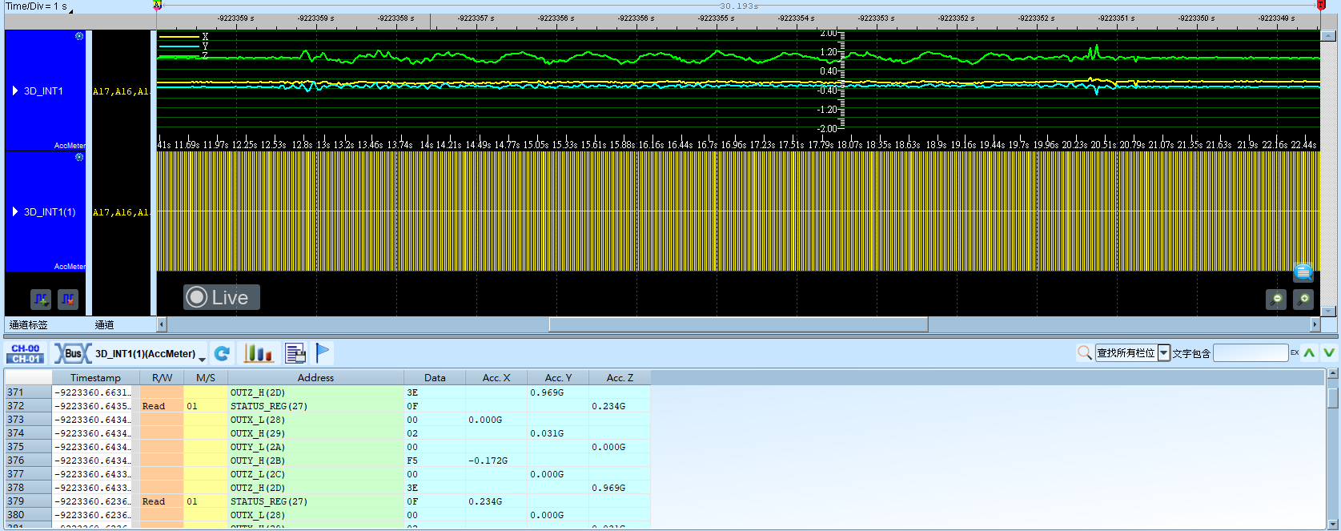The height and width of the screenshot is (531, 1341).
Task: Open the bar chart statistics icon
Action: (x=259, y=353)
